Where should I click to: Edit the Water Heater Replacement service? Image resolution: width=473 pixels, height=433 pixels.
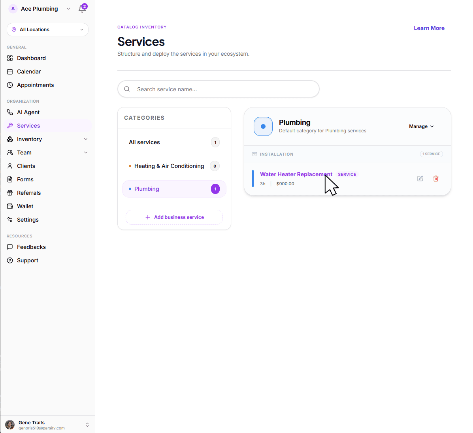[x=420, y=179]
